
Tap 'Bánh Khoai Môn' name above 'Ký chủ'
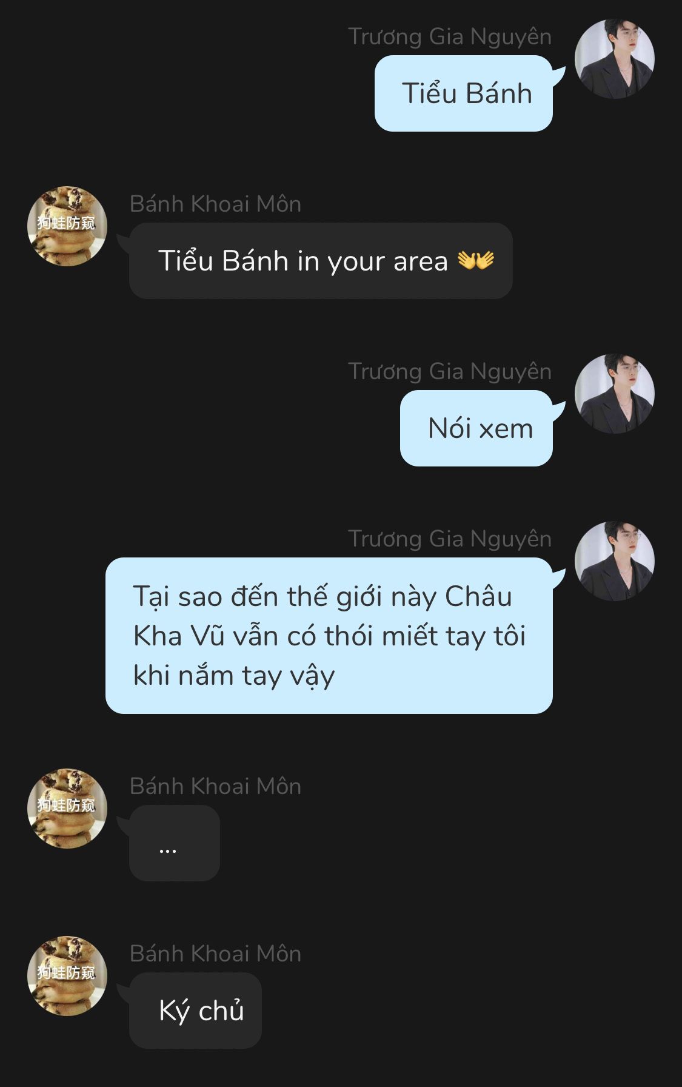pos(215,954)
